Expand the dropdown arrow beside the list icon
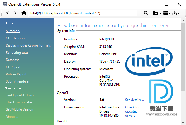 coord(169,13)
